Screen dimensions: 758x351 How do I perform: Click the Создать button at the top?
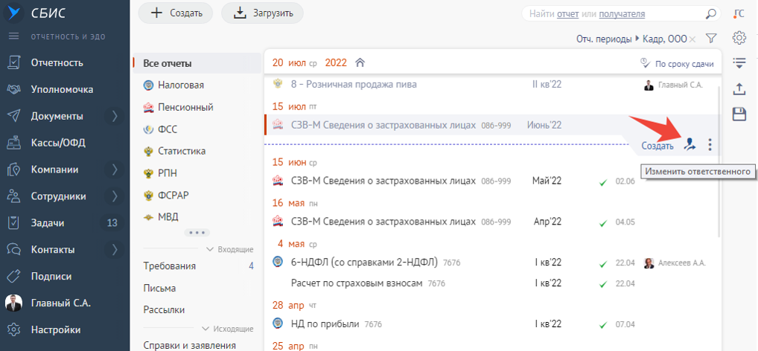pyautogui.click(x=176, y=13)
